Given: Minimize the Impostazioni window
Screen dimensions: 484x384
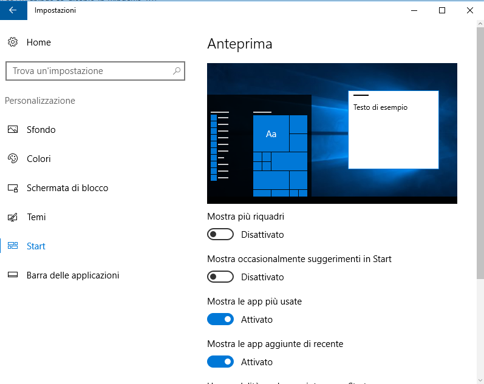Looking at the screenshot, I should click(x=414, y=10).
